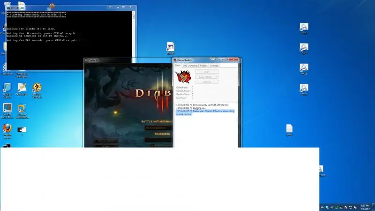Click the text file icon on desktop
The height and width of the screenshot is (211, 375).
click(x=289, y=128)
